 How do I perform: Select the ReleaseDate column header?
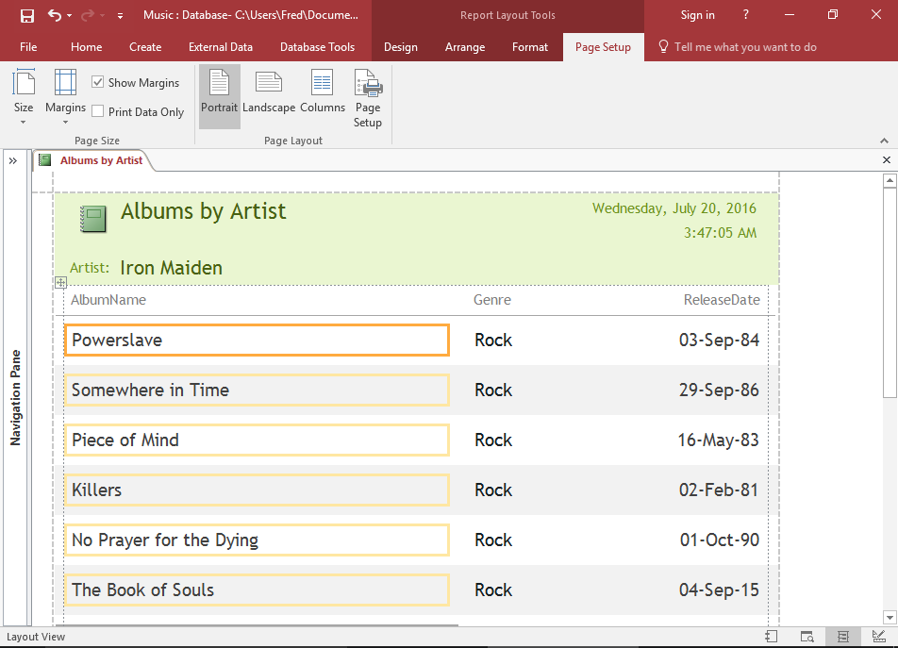[x=722, y=300]
